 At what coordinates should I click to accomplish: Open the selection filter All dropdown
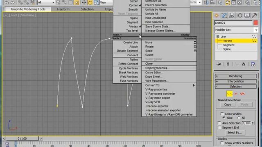click(46, 2)
